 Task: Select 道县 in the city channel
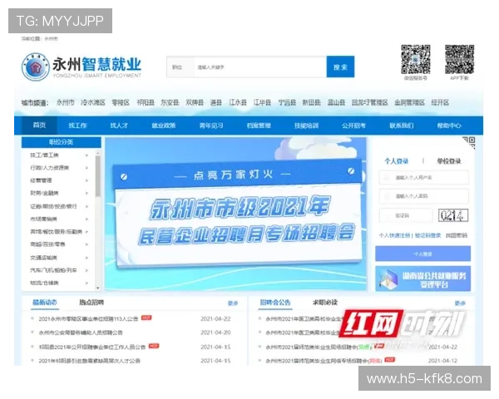point(216,102)
